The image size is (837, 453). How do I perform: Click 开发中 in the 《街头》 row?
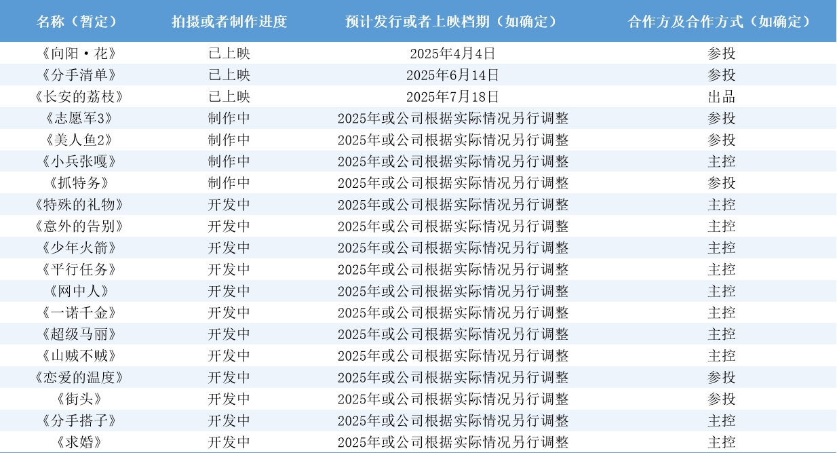coord(229,399)
